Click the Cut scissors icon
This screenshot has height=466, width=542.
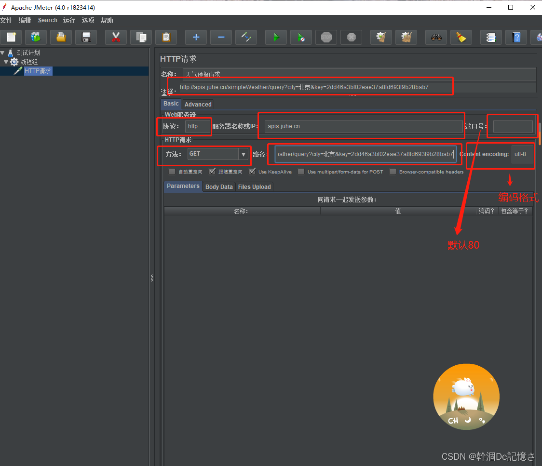(116, 37)
